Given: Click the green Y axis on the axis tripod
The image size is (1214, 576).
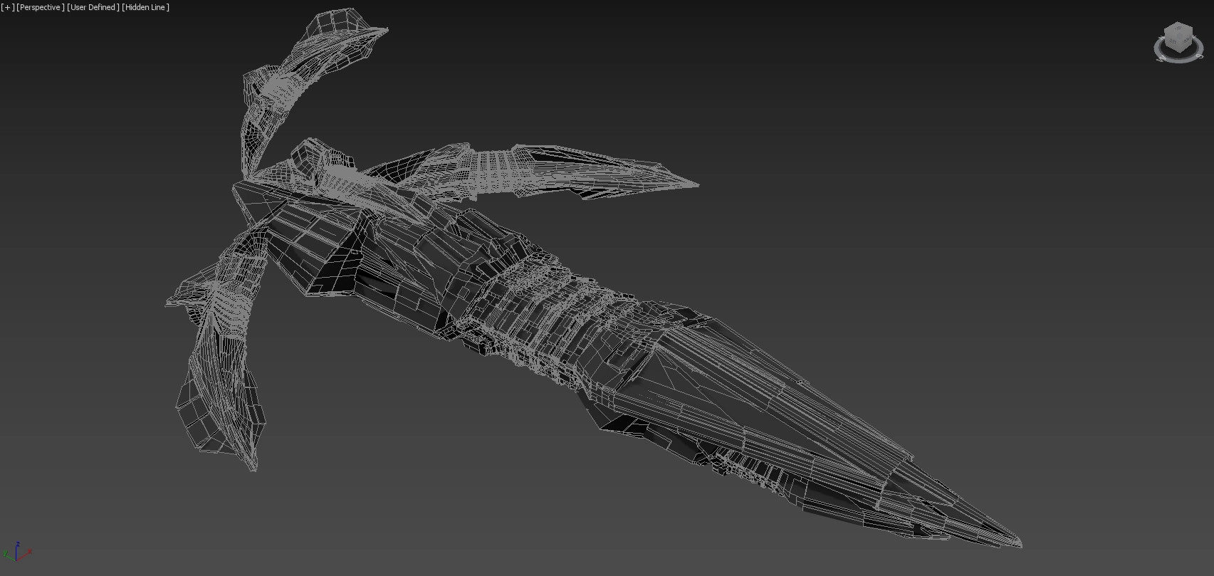Looking at the screenshot, I should pos(8,553).
